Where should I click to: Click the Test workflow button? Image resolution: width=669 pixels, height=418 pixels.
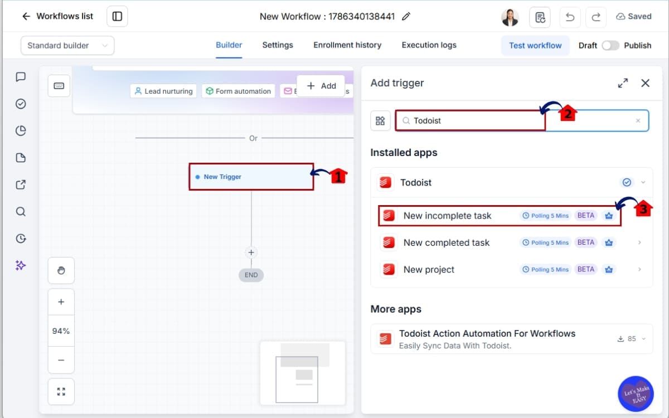coord(535,46)
